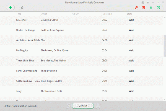Click the vertical scrollbar thumb
This screenshot has width=166, height=111.
point(165,46)
